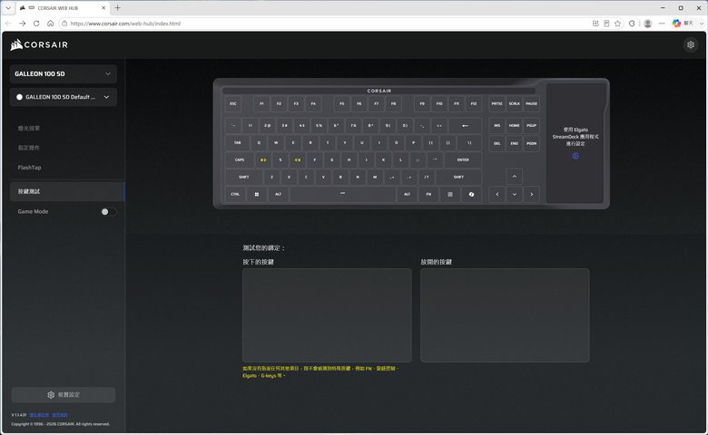Screen dimensions: 708x435
Task: Open the browser extensions icon
Action: click(632, 24)
